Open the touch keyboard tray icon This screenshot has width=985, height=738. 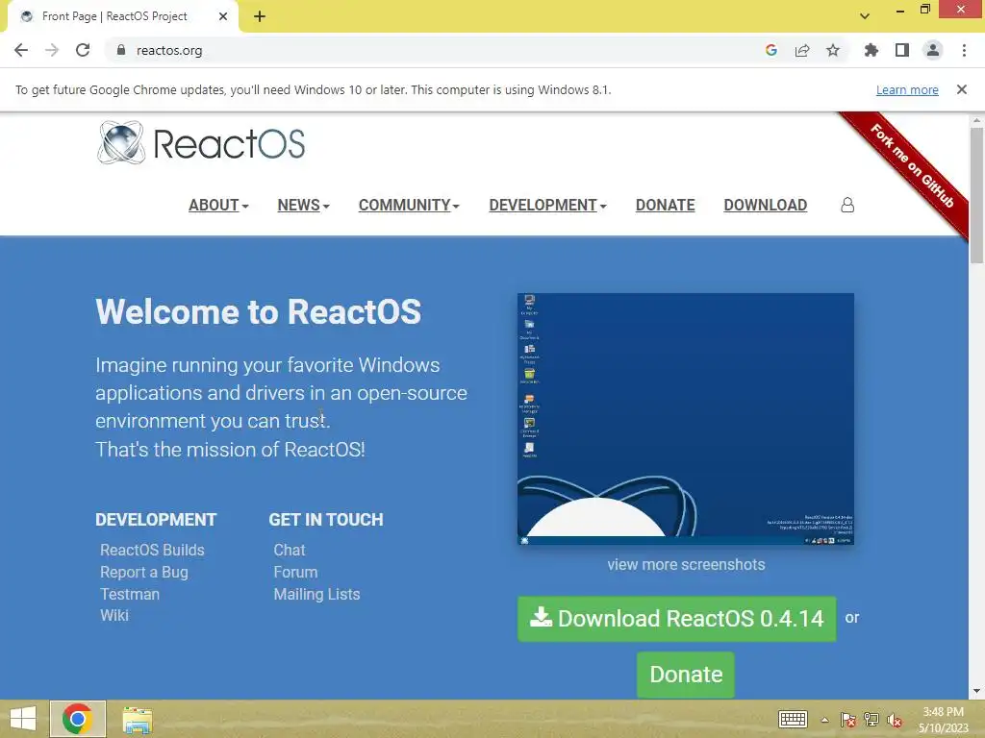793,719
